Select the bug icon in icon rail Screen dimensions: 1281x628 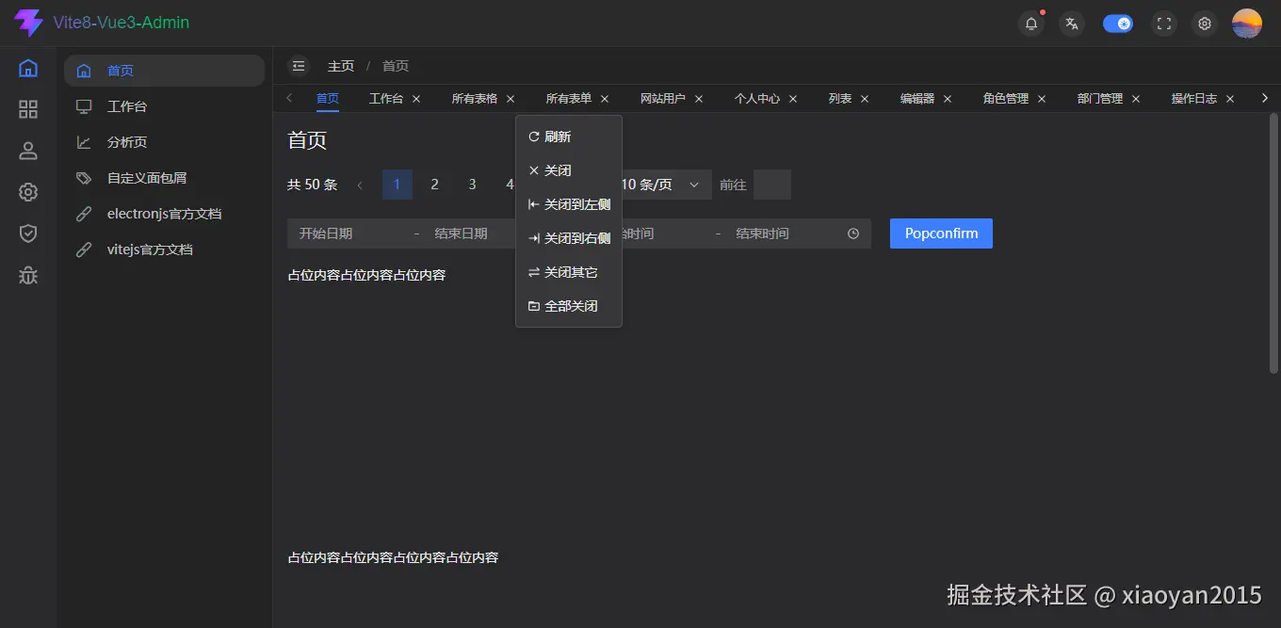(x=28, y=275)
